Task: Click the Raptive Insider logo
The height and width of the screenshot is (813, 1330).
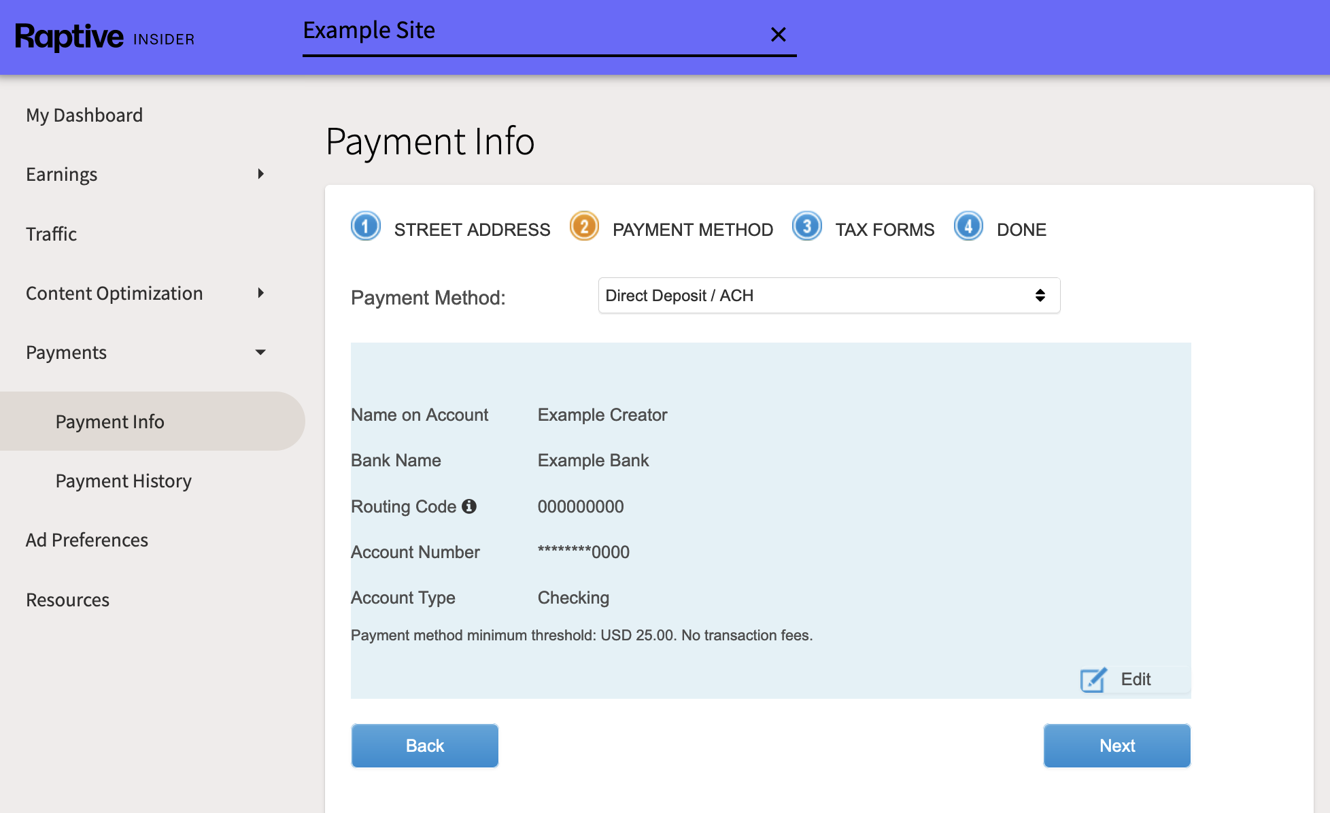Action: (x=105, y=37)
